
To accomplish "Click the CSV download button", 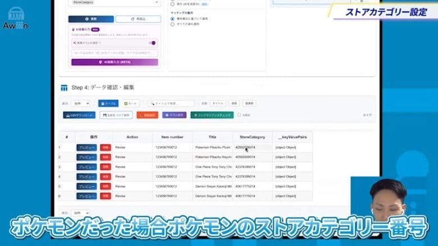I will 79,115.
